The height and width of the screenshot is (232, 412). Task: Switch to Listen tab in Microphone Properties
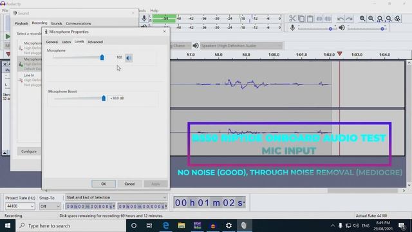click(x=66, y=42)
